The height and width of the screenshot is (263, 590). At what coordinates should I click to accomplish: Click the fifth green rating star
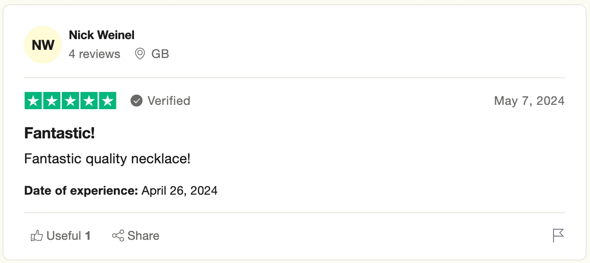click(x=107, y=101)
